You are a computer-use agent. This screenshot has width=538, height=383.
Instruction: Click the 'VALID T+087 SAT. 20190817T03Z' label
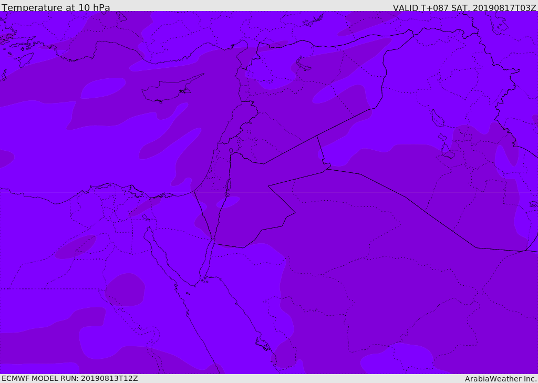[464, 7]
